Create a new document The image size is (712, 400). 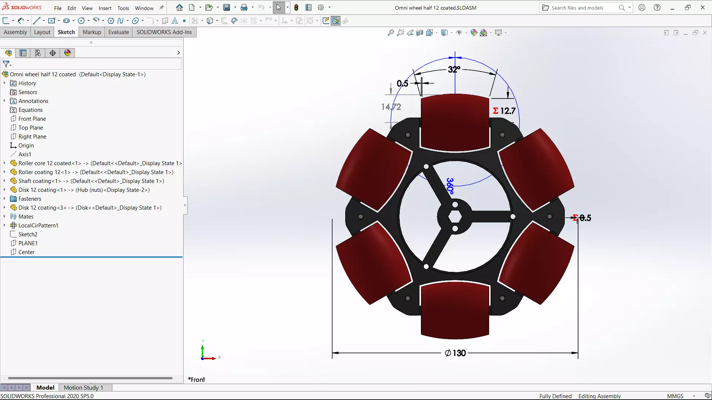pos(192,7)
